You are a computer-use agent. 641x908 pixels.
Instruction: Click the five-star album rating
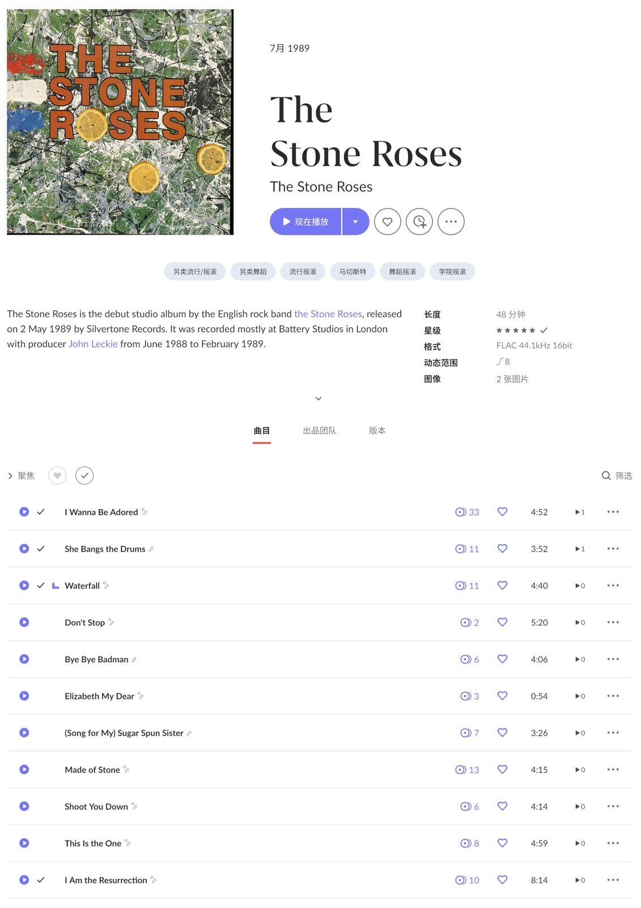[x=516, y=330]
